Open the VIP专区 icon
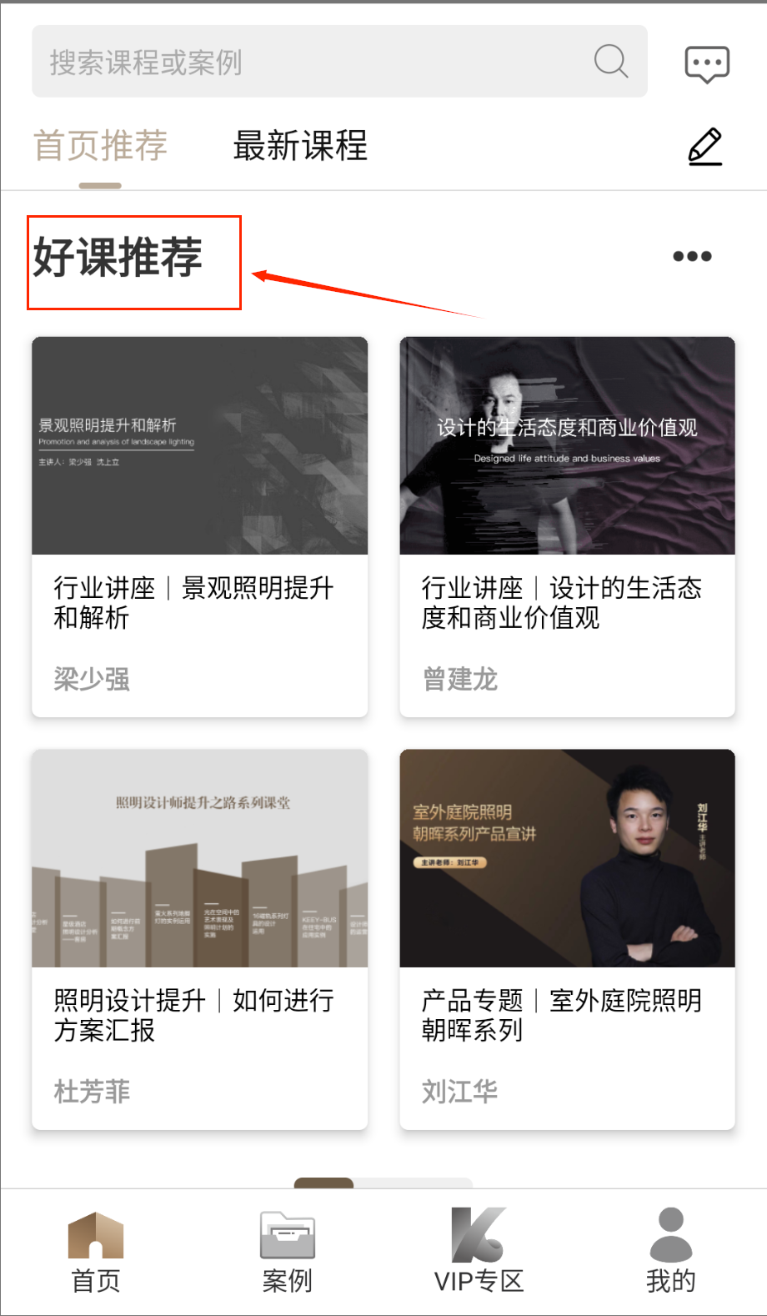This screenshot has height=1316, width=767. coord(479,1235)
